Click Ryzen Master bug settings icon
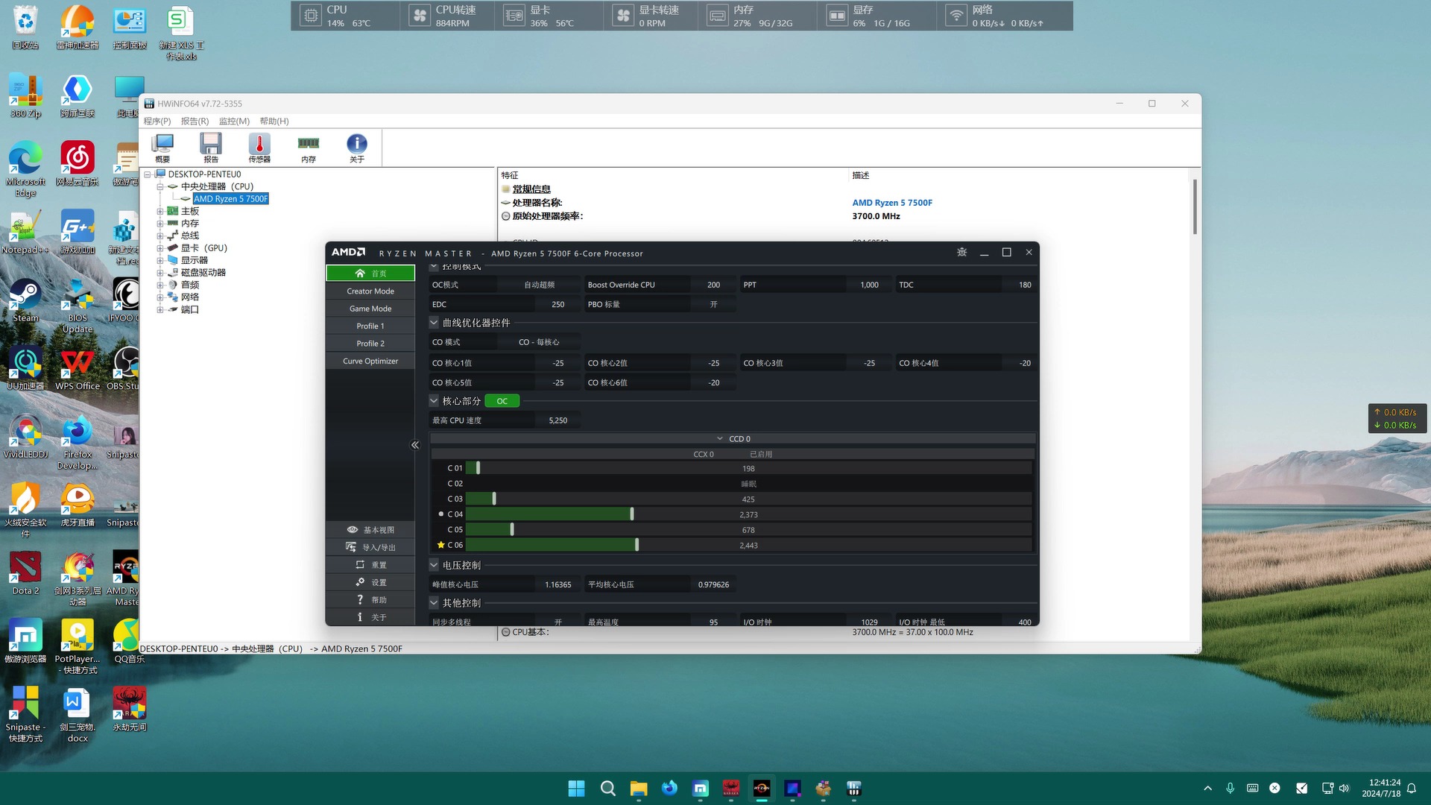Viewport: 1431px width, 805px height. point(961,253)
